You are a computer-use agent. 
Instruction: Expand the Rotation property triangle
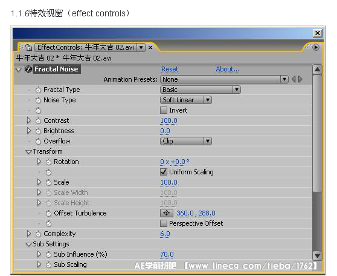click(x=39, y=162)
